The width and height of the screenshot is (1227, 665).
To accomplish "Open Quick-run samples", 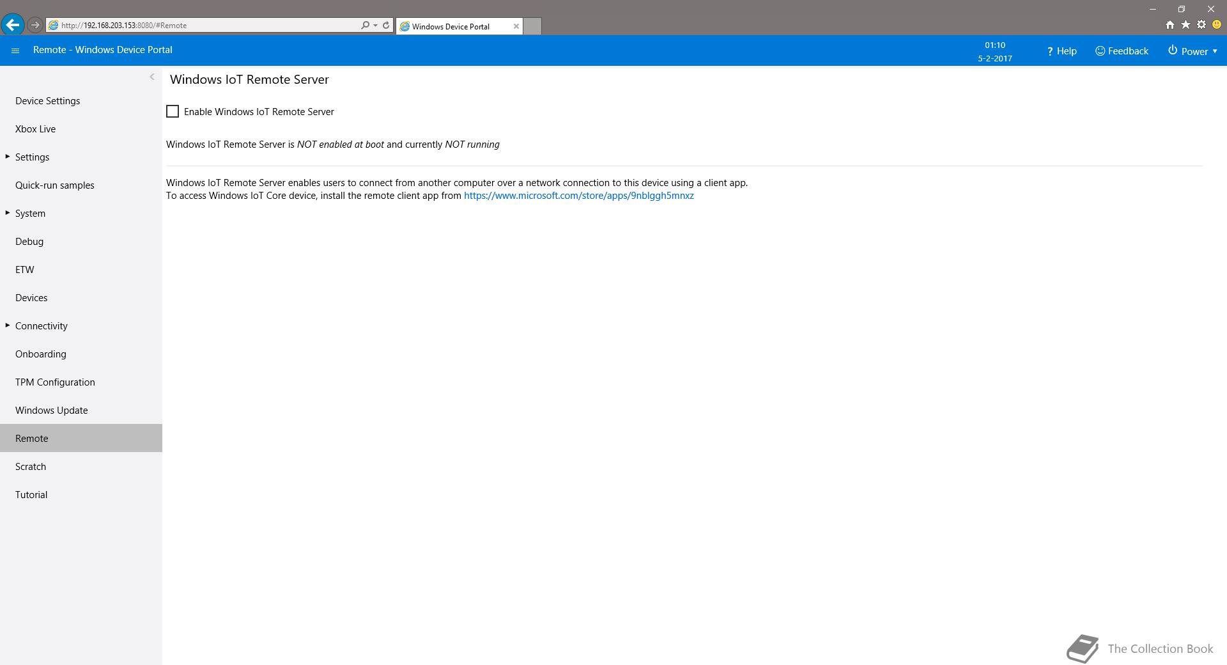I will 81,185.
